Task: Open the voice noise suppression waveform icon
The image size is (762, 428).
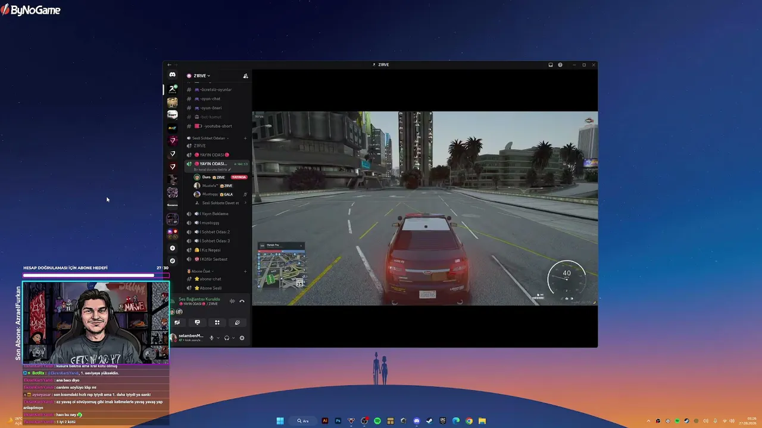Action: 232,301
